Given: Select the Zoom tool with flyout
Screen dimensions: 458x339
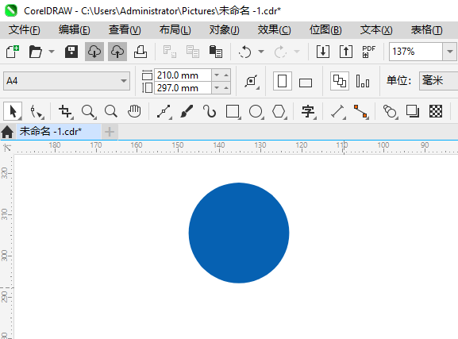Looking at the screenshot, I should coord(88,112).
